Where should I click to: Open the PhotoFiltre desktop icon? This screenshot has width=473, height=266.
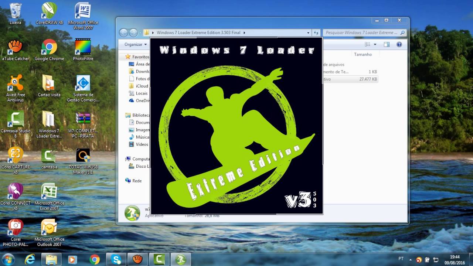(83, 50)
